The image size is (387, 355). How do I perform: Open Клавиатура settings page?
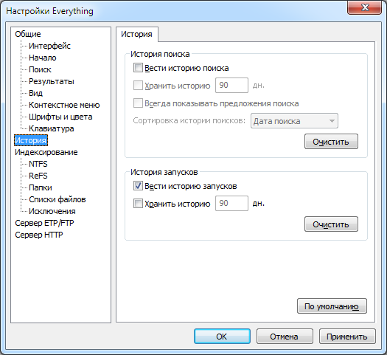tap(52, 128)
